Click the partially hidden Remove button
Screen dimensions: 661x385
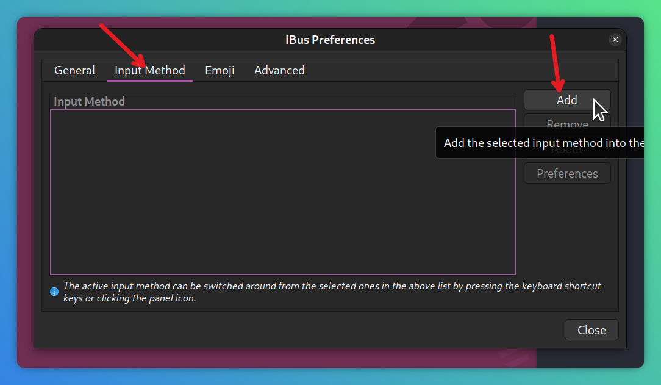pyautogui.click(x=567, y=120)
